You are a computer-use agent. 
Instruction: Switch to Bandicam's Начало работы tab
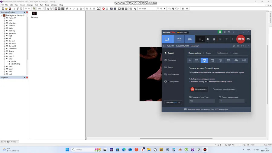[195, 53]
